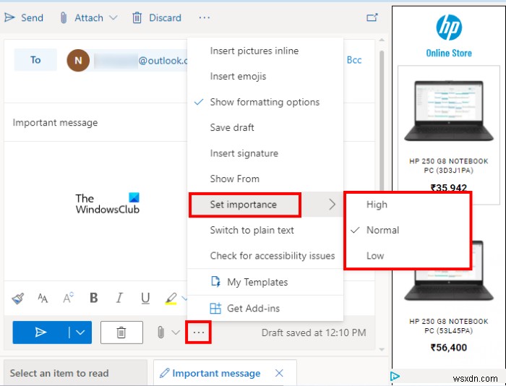Click the Attach paperclip icon in top toolbar
This screenshot has height=386, width=506.
pos(64,18)
